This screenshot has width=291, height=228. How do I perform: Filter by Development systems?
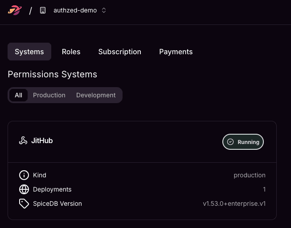pos(96,95)
